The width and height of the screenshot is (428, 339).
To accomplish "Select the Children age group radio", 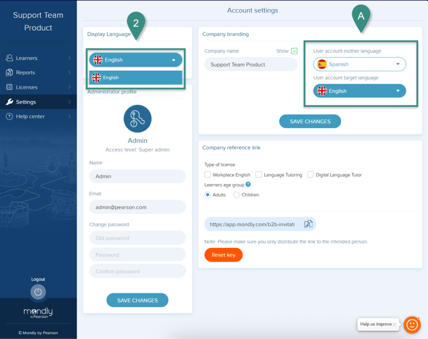I will tap(236, 195).
